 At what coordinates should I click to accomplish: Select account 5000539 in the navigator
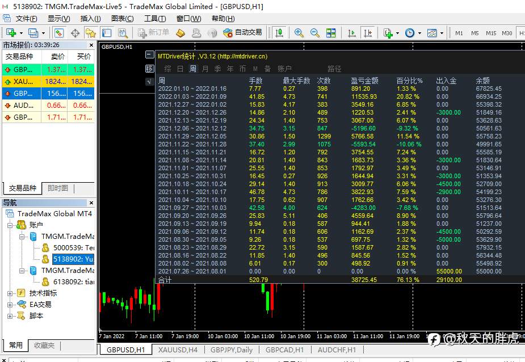pos(68,248)
